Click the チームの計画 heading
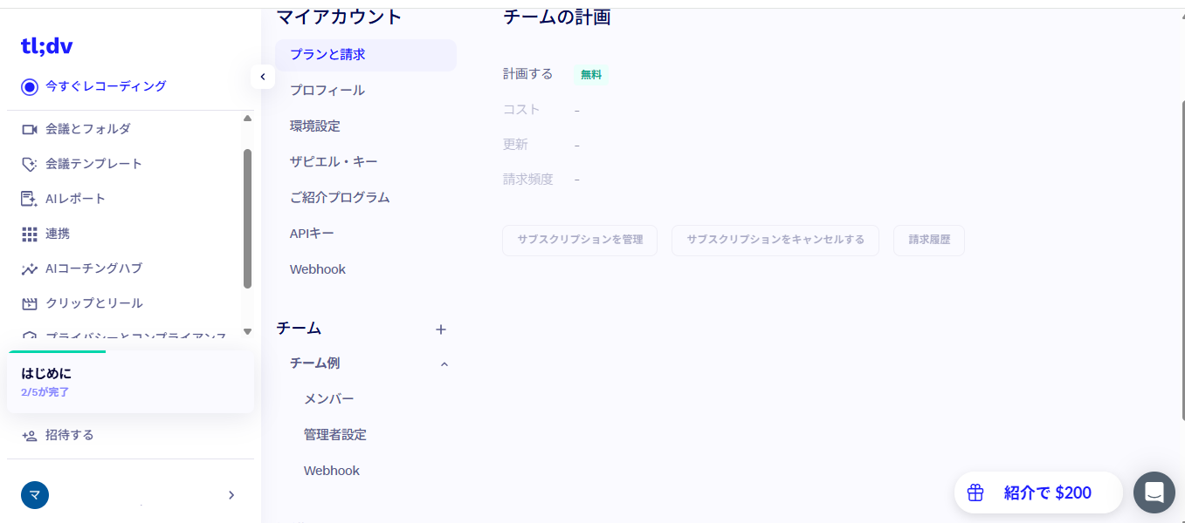The image size is (1185, 523). tap(556, 17)
